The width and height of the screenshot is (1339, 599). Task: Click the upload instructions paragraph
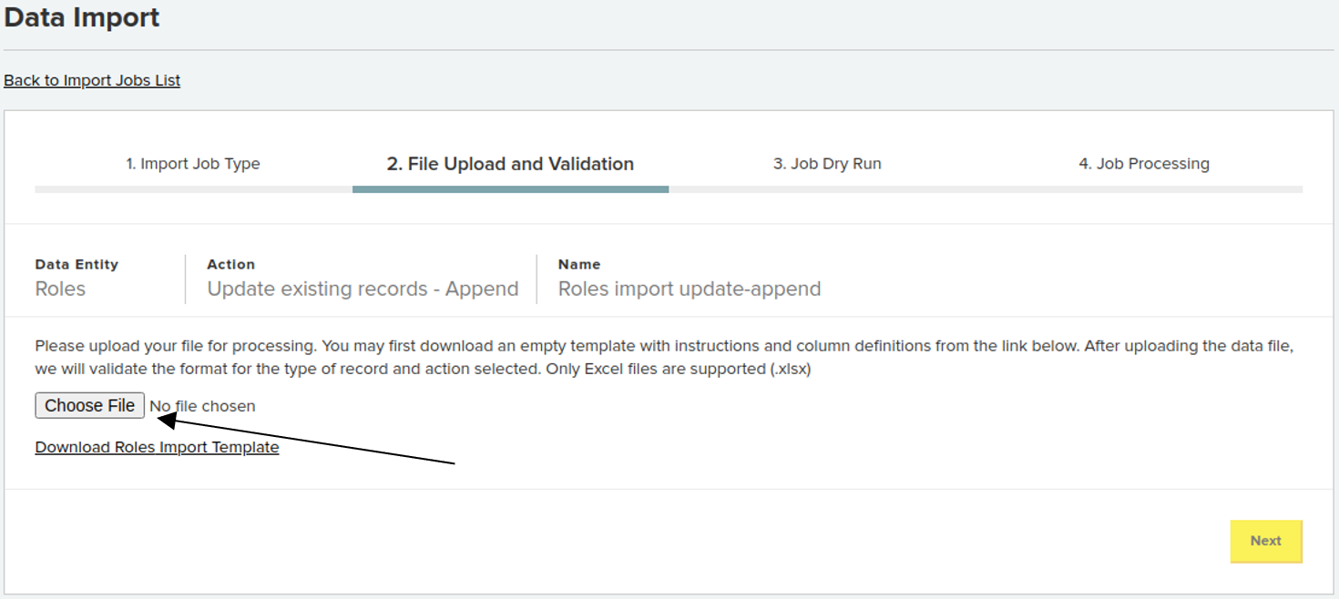coord(665,358)
